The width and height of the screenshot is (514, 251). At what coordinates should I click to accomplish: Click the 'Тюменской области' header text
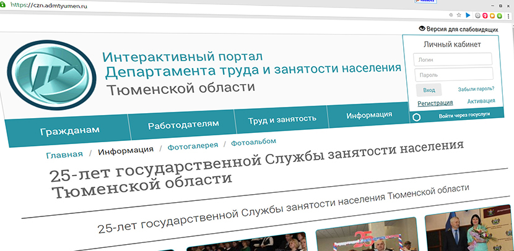tap(181, 88)
